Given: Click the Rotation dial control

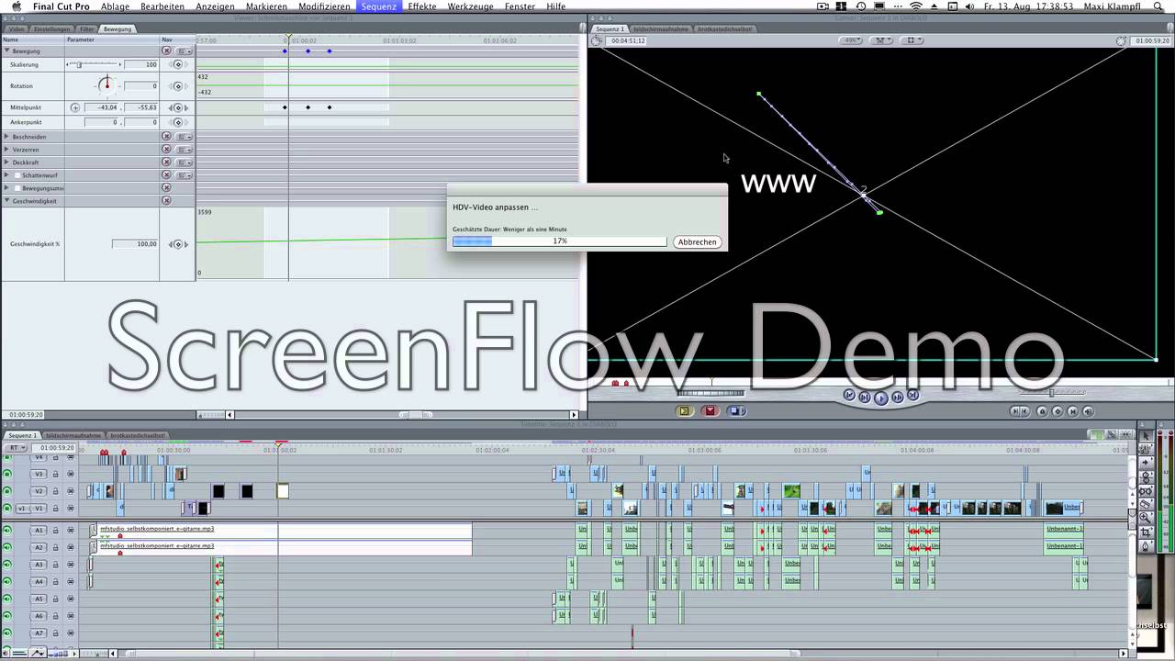Looking at the screenshot, I should (106, 85).
